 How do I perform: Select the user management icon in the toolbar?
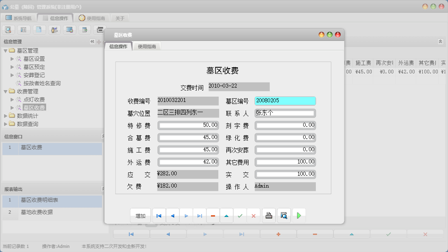tap(55, 30)
